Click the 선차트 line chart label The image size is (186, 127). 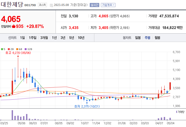12,38
